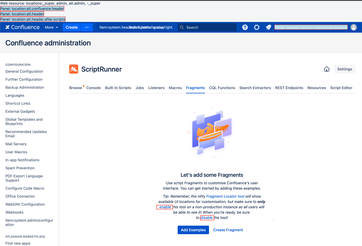The height and width of the screenshot is (246, 362).
Task: Click the fragments illustration image
Action: pyautogui.click(x=212, y=133)
